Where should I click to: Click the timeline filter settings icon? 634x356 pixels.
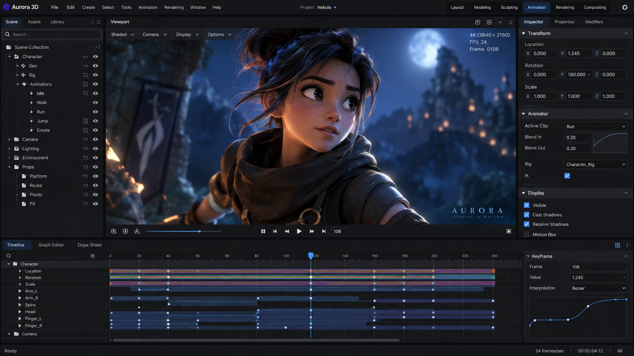pyautogui.click(x=92, y=256)
